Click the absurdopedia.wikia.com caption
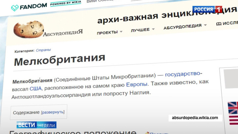 [x=195, y=118]
